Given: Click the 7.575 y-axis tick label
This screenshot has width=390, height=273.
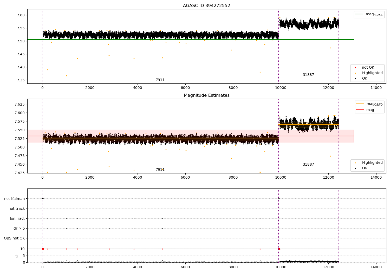Looking at the screenshot, I should click(20, 121).
